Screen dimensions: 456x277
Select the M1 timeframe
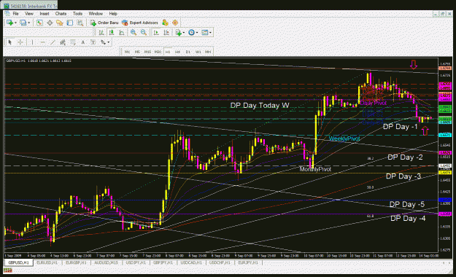pos(127,52)
